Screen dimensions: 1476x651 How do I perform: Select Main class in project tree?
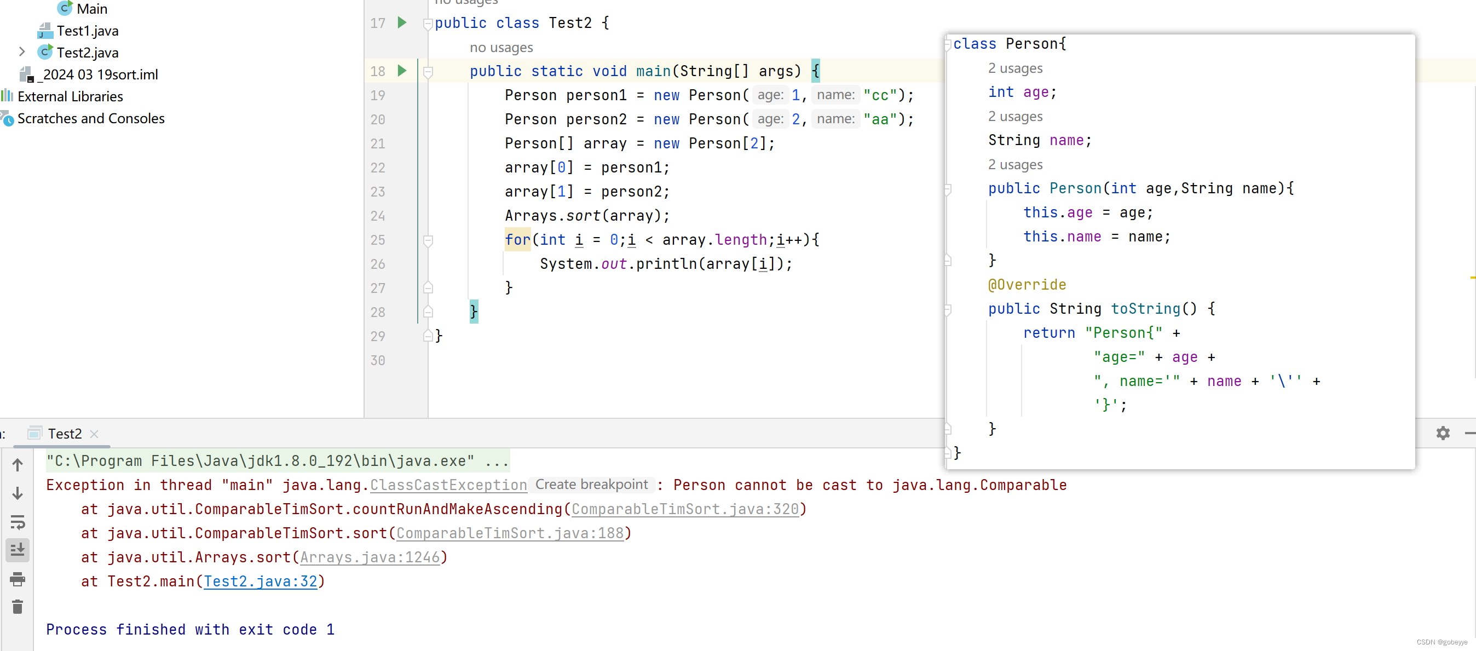[91, 9]
